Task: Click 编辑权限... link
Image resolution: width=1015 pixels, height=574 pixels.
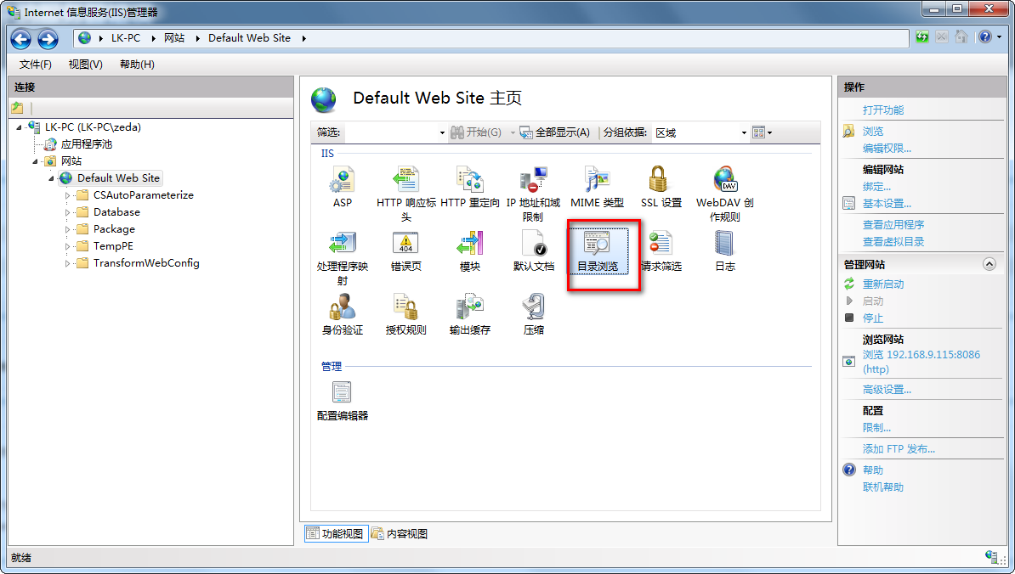Action: (x=887, y=148)
